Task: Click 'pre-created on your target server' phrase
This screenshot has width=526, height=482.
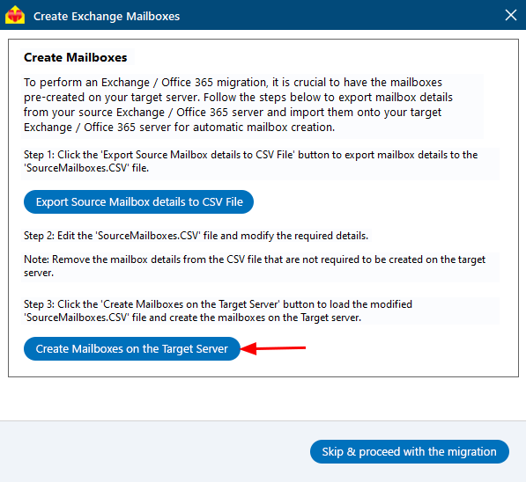Action: [x=112, y=97]
